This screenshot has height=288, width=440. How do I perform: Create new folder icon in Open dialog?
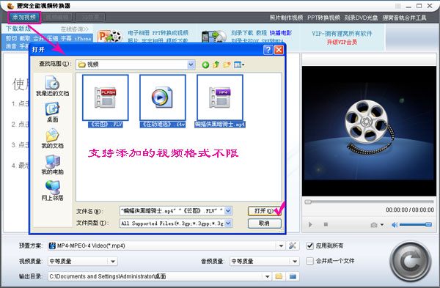(x=227, y=64)
